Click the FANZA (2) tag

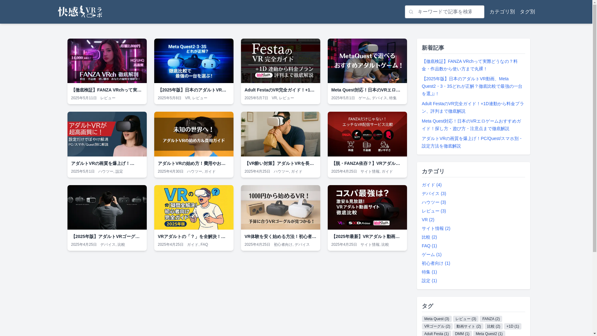point(491,319)
